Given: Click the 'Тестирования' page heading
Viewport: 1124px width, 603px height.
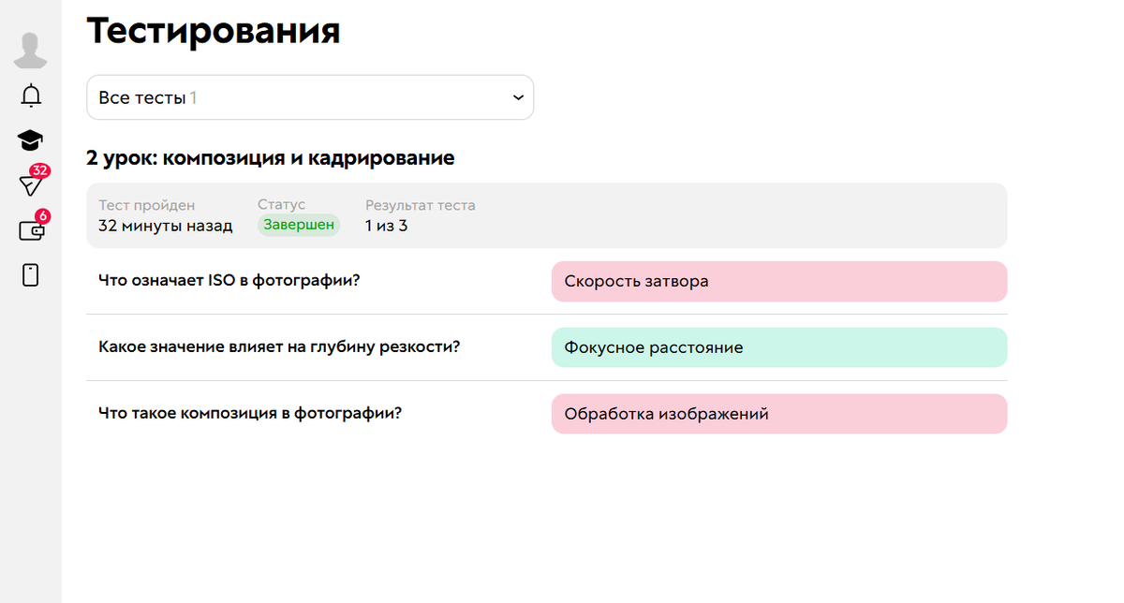Looking at the screenshot, I should (x=213, y=31).
